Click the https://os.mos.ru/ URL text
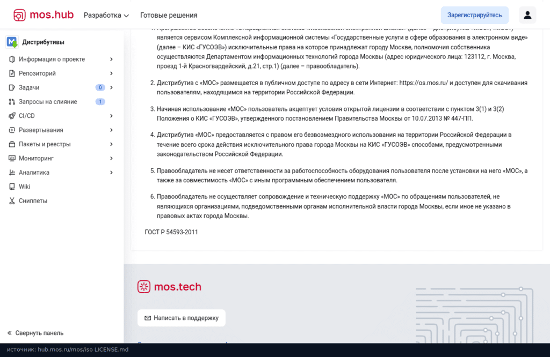Screen dimensions: 550x357 [x=423, y=83]
